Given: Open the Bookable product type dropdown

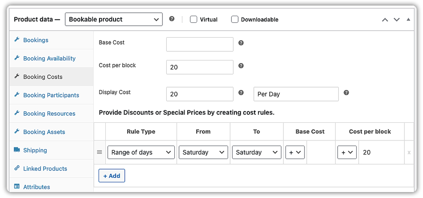Looking at the screenshot, I should click(114, 19).
